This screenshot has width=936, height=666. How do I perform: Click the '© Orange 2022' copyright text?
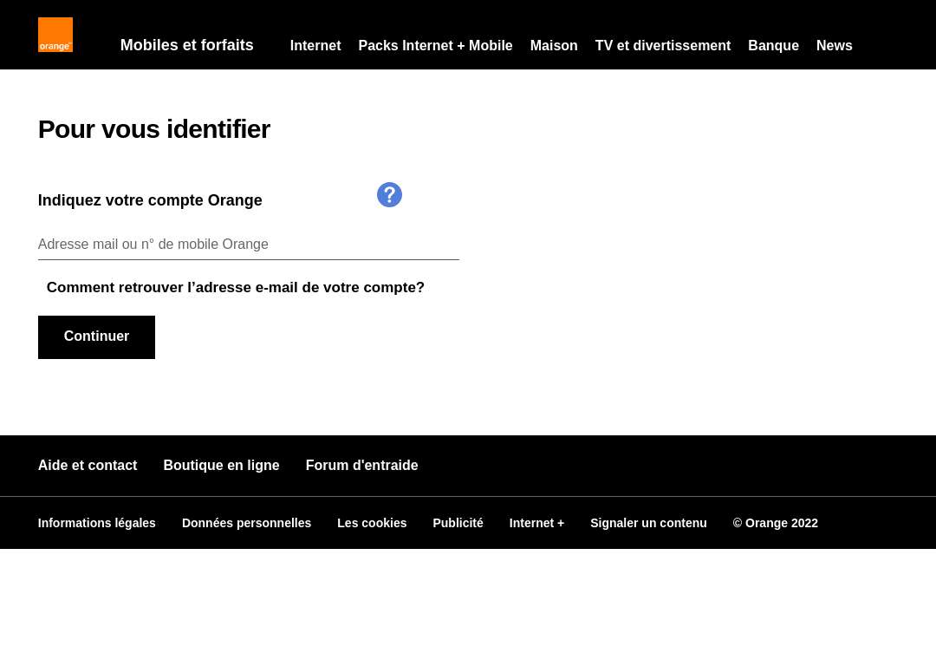pos(775,523)
